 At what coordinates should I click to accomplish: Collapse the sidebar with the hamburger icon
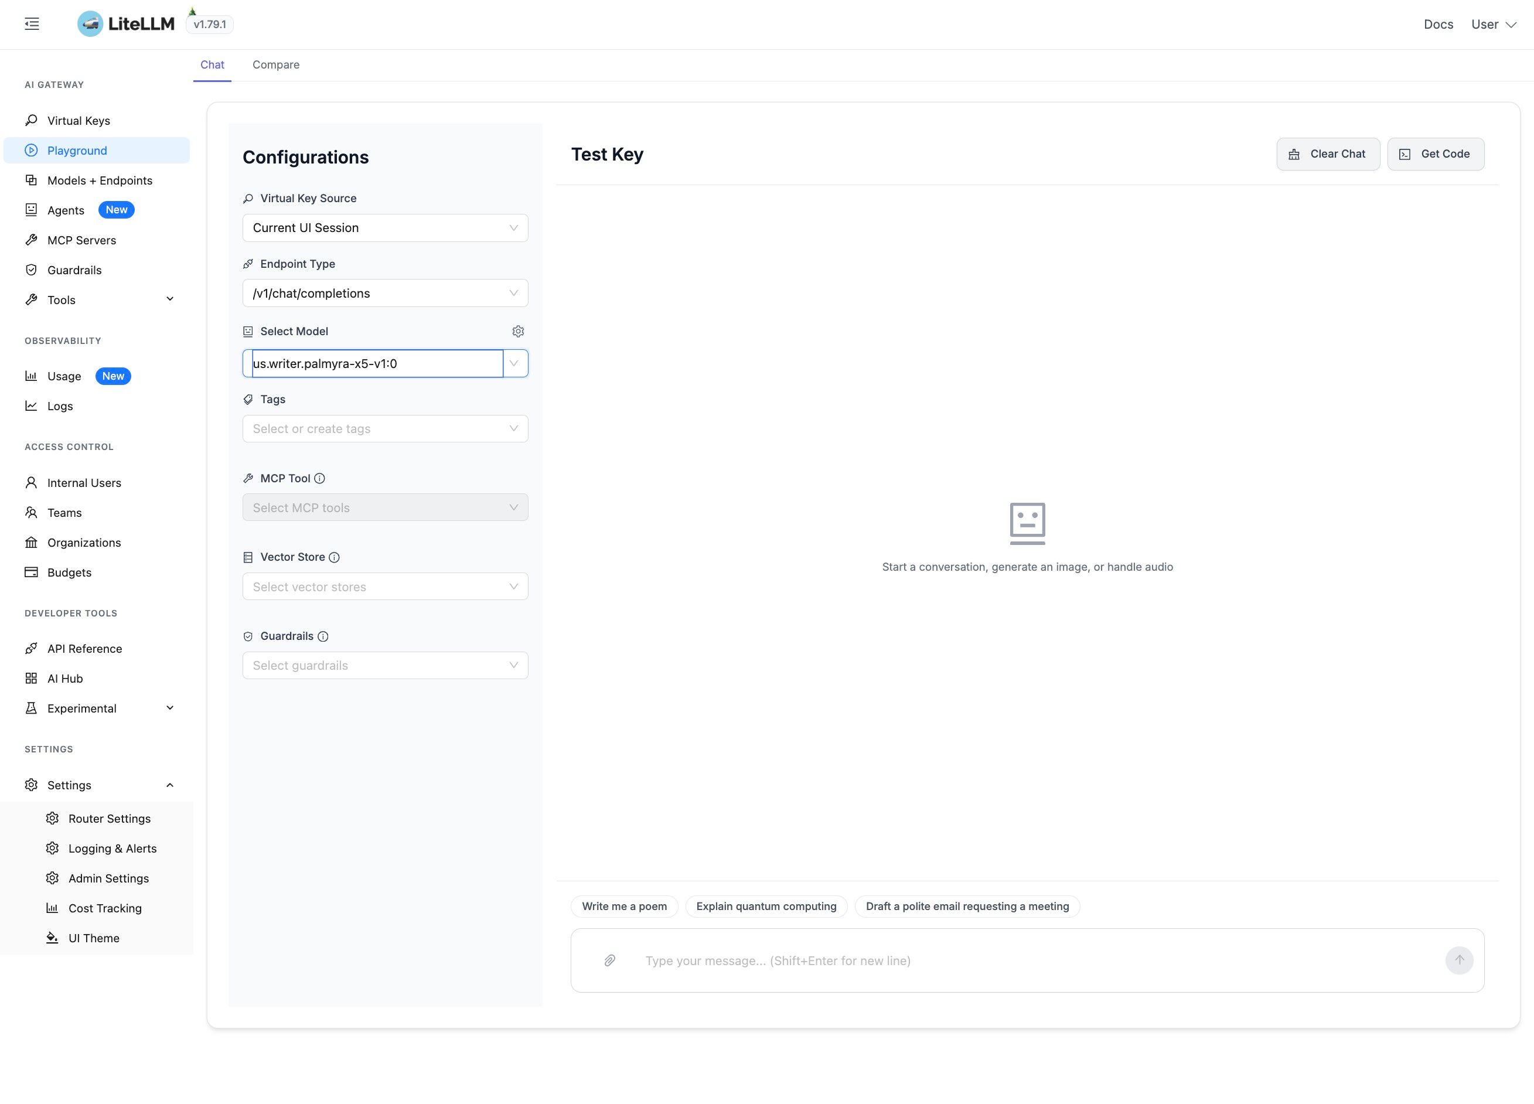click(32, 25)
